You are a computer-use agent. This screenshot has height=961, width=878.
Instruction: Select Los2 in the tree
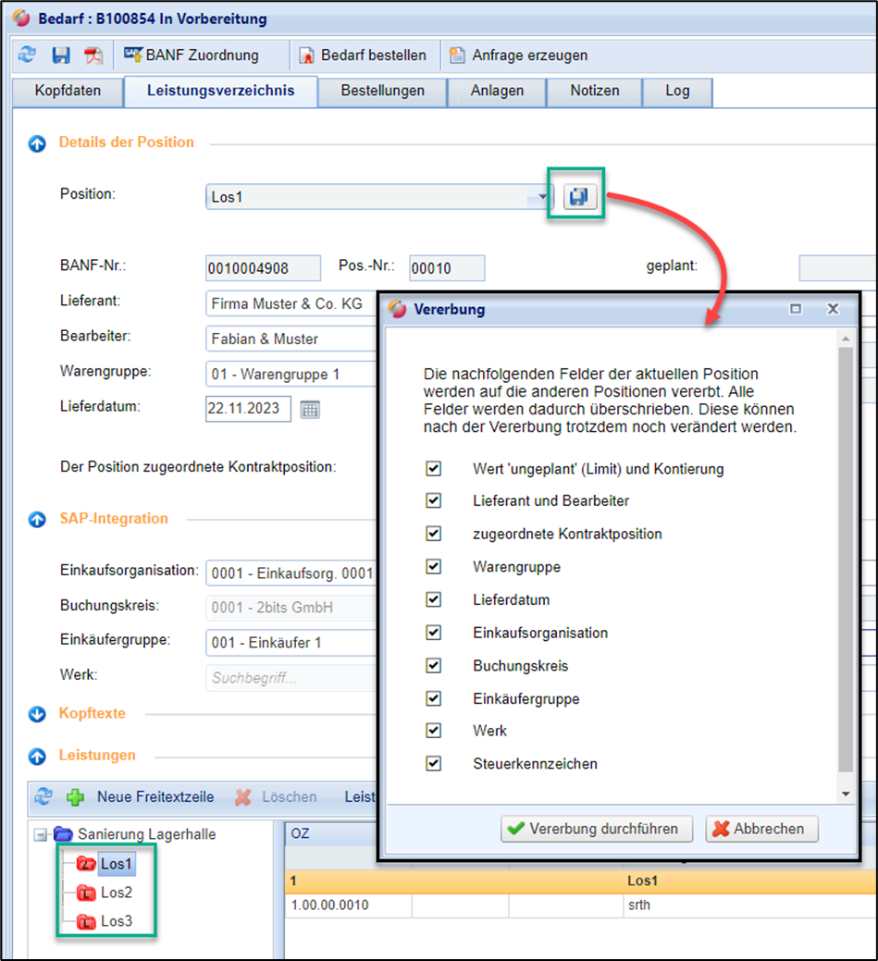[x=116, y=893]
